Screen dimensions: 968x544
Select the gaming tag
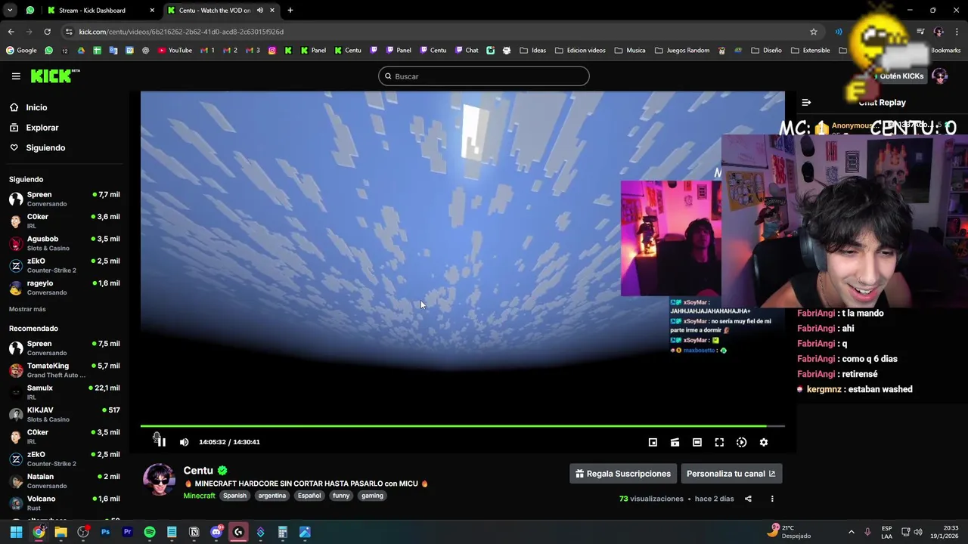pos(372,496)
